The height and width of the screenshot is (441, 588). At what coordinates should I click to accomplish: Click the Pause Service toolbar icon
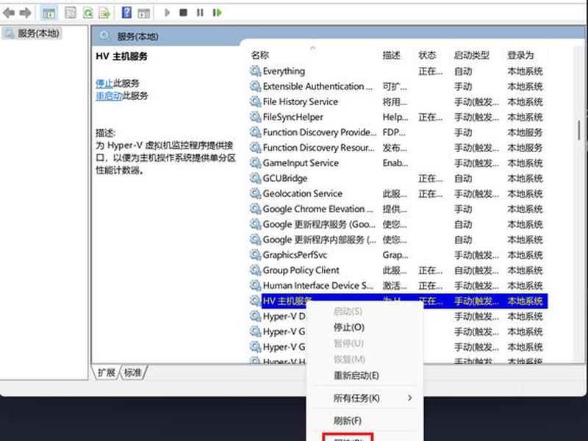pyautogui.click(x=200, y=12)
